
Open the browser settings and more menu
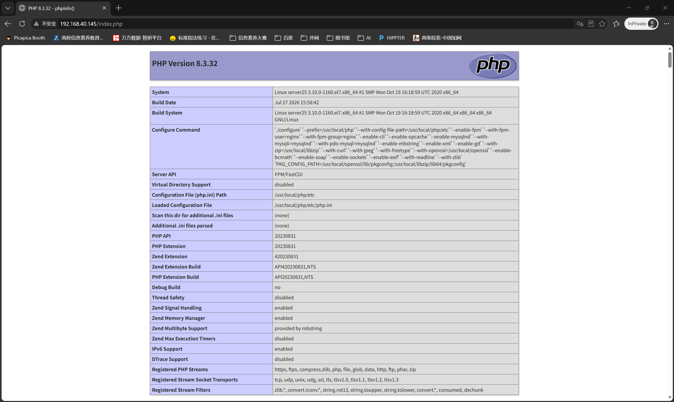[666, 24]
